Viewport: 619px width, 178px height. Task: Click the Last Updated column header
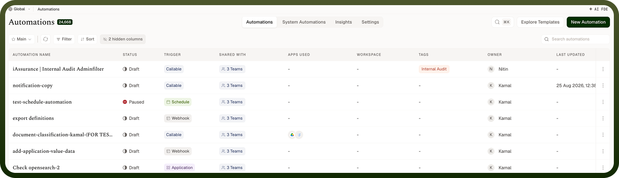click(570, 55)
